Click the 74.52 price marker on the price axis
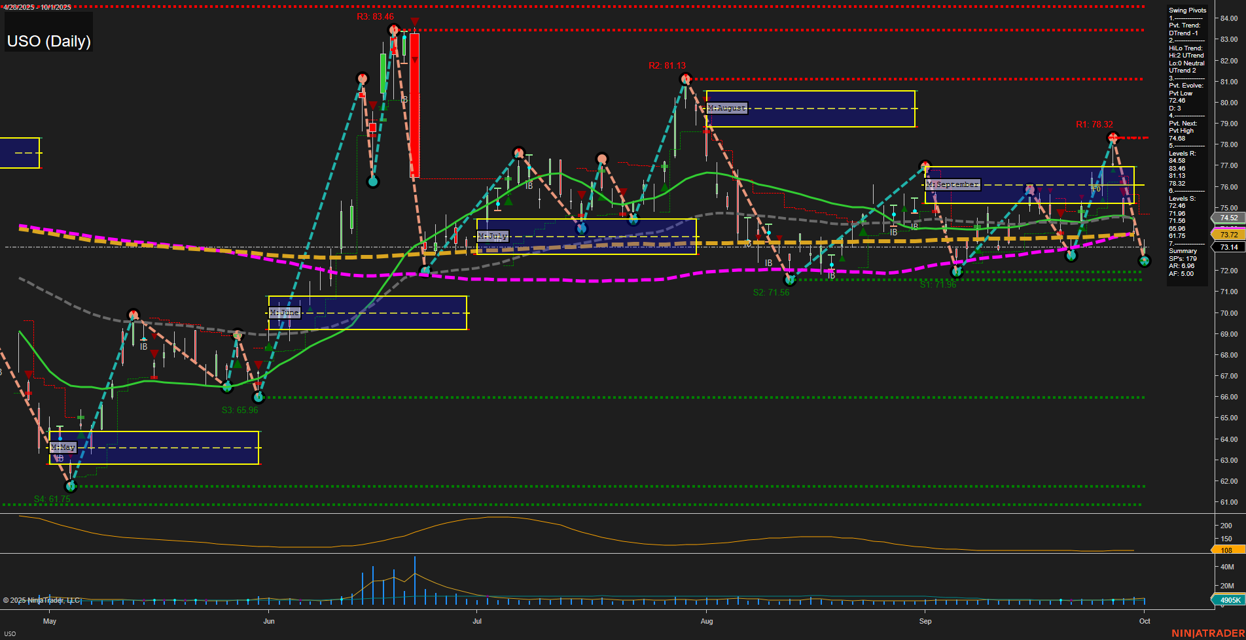The width and height of the screenshot is (1246, 640). pyautogui.click(x=1228, y=218)
